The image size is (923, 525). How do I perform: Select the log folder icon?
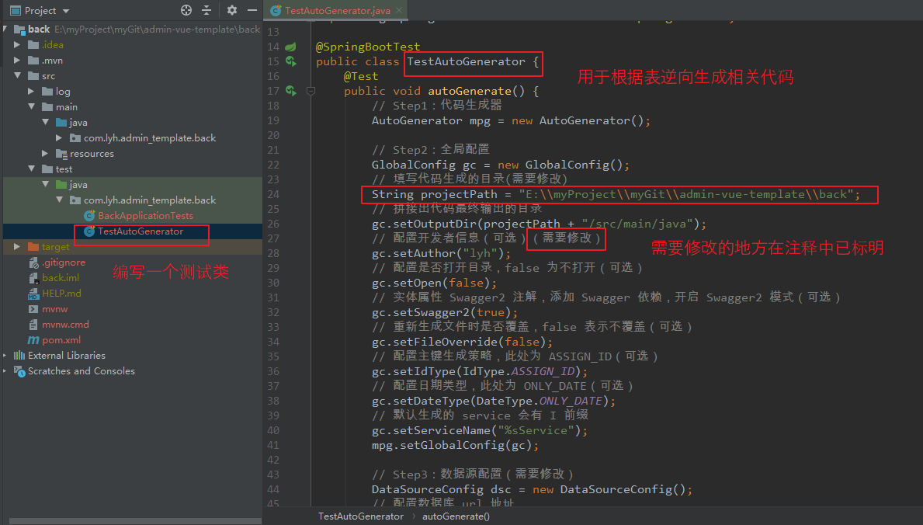coord(47,92)
